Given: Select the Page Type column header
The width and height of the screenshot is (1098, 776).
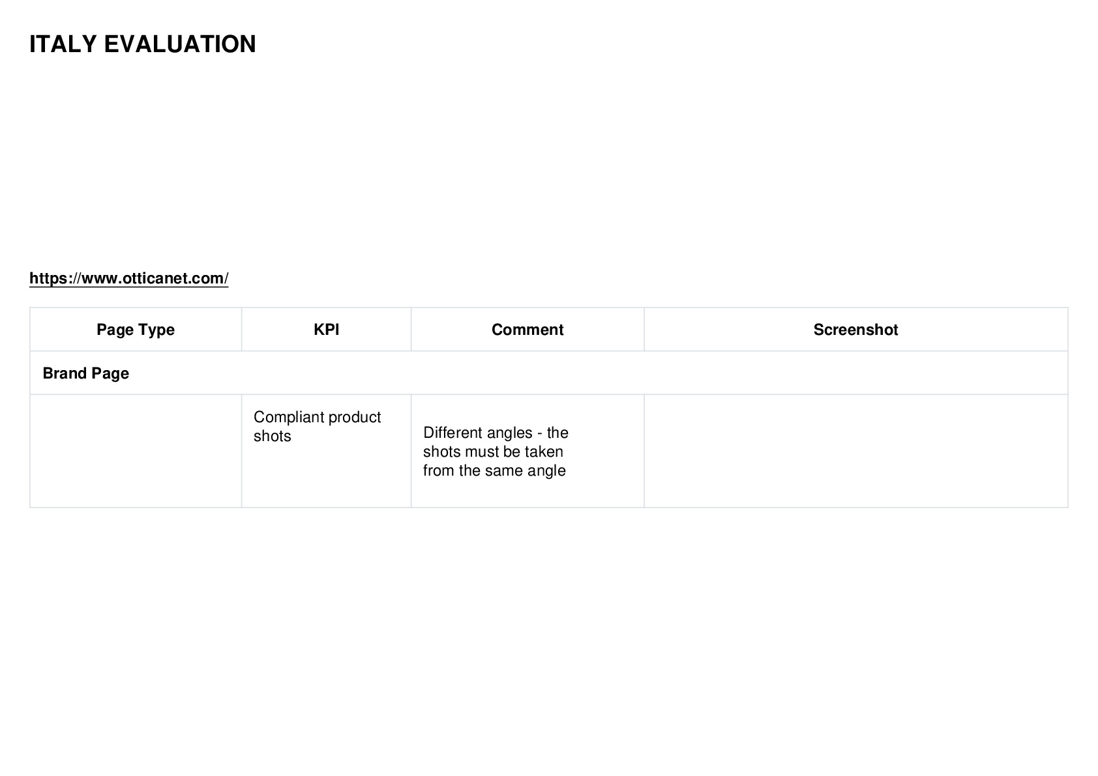Looking at the screenshot, I should click(136, 330).
